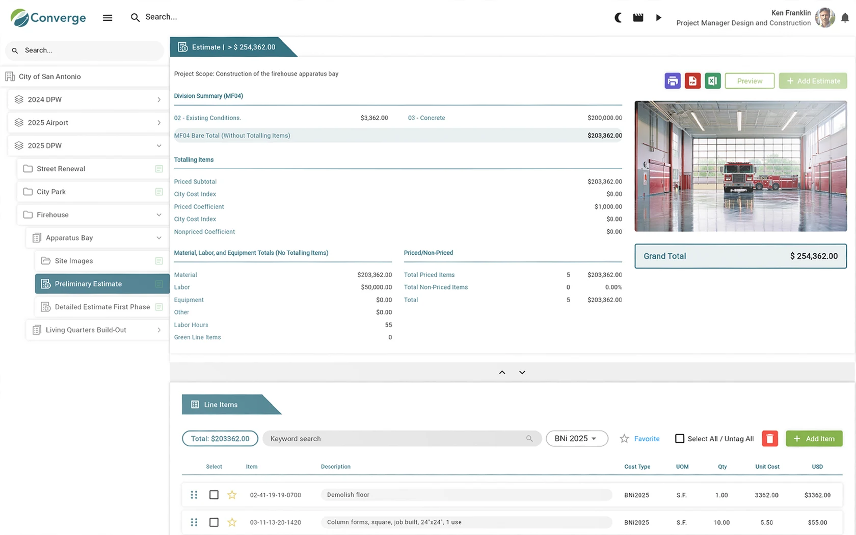The width and height of the screenshot is (856, 535).
Task: Click the Add Item button
Action: point(814,439)
